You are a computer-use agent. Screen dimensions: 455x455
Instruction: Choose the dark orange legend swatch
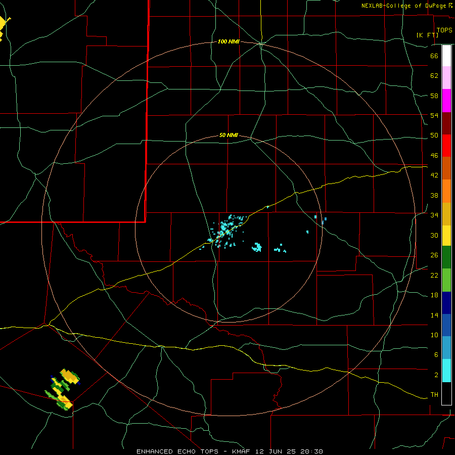[x=446, y=168]
